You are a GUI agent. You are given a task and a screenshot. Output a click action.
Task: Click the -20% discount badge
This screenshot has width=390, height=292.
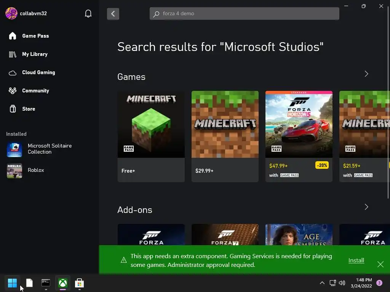tap(322, 165)
